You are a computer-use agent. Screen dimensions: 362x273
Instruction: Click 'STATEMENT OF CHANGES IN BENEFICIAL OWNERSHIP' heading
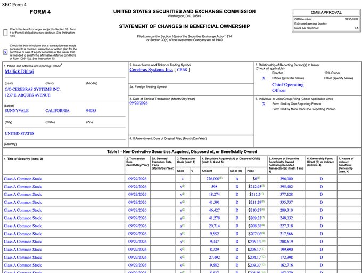(x=184, y=26)
